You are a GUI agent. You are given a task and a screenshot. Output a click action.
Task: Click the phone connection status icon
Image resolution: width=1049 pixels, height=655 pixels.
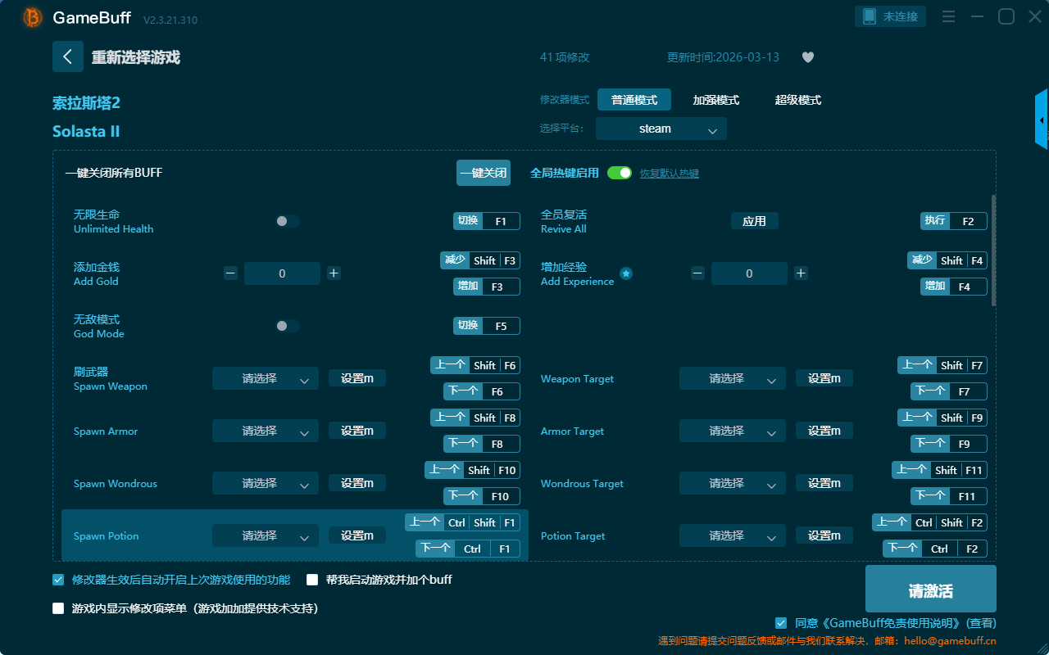pyautogui.click(x=870, y=16)
